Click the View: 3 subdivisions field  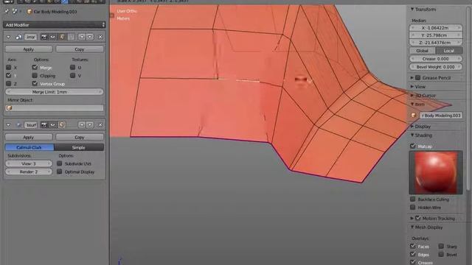(29, 163)
